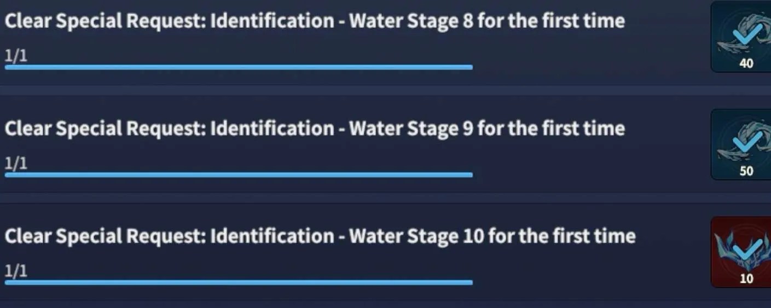Click the 1/1 counter under Stage 10
Image resolution: width=771 pixels, height=308 pixels.
tap(16, 271)
